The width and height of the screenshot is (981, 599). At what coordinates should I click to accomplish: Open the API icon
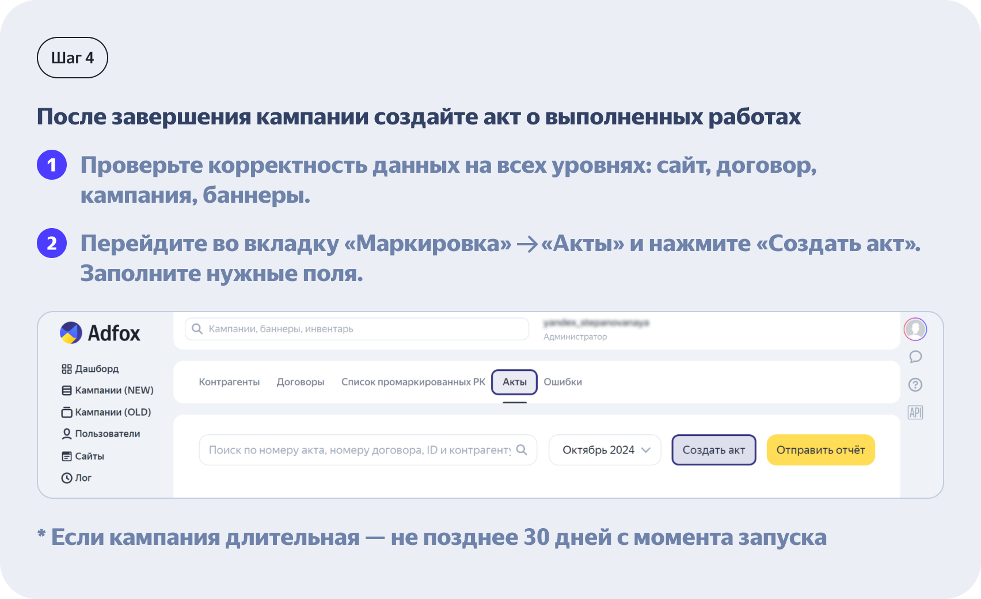915,412
